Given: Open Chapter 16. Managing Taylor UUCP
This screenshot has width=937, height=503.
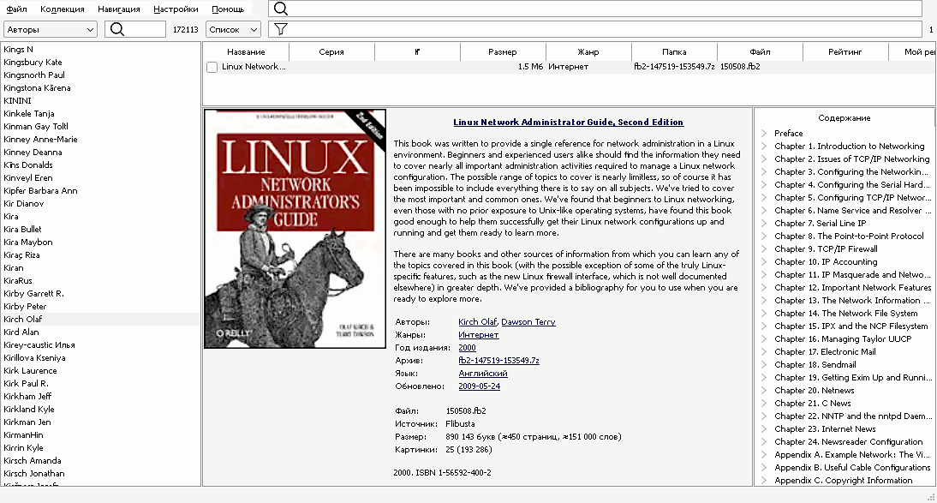Looking at the screenshot, I should (843, 339).
